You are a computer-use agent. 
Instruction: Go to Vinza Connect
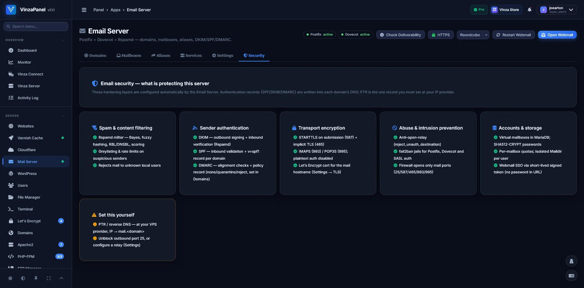click(36, 74)
